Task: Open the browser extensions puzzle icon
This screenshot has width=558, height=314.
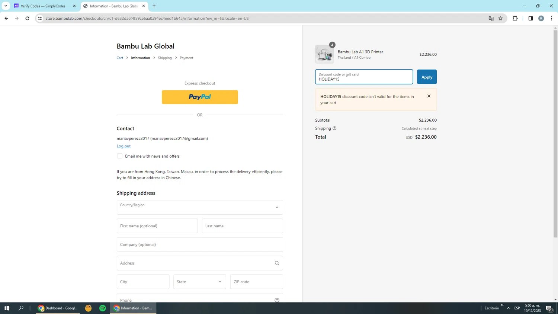Action: (x=515, y=18)
